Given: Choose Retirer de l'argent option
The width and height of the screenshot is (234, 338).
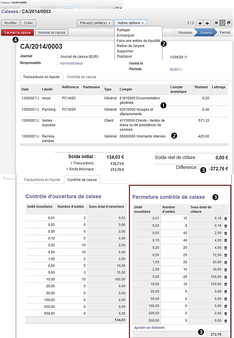Looking at the screenshot, I should (130, 46).
